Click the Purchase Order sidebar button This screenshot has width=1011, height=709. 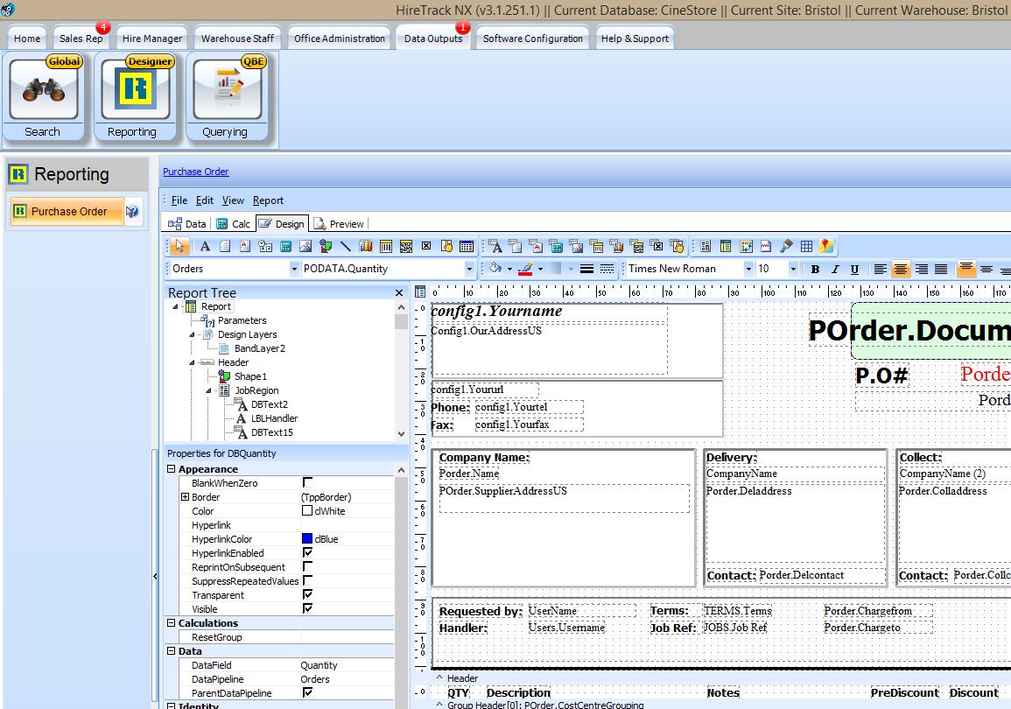pyautogui.click(x=67, y=212)
